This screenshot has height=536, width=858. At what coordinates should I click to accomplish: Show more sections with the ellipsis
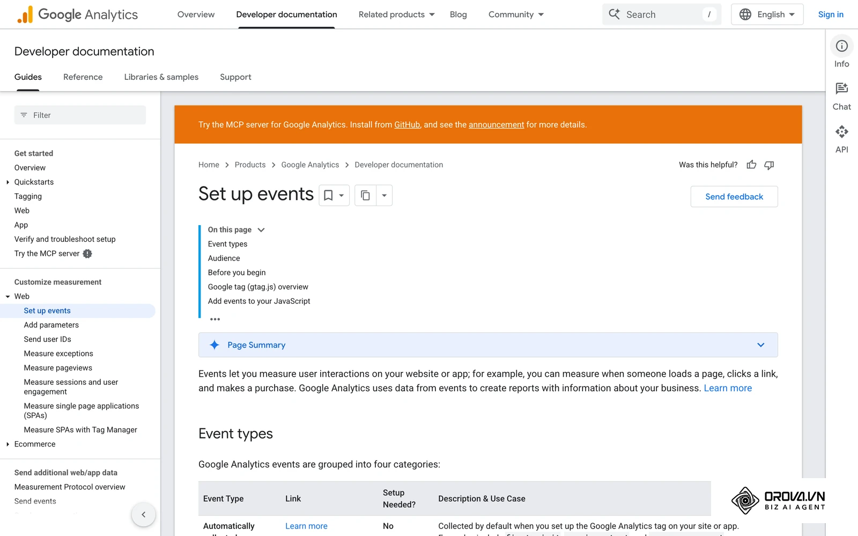click(x=215, y=319)
